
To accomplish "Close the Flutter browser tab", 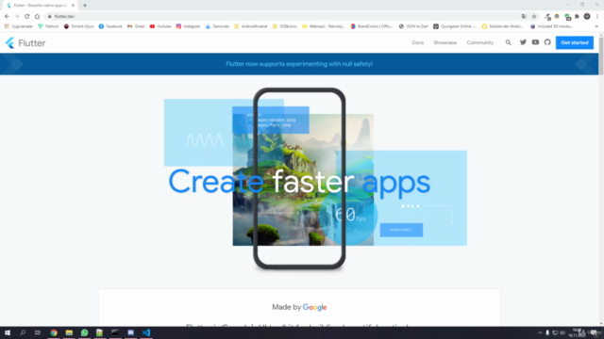I will point(73,6).
